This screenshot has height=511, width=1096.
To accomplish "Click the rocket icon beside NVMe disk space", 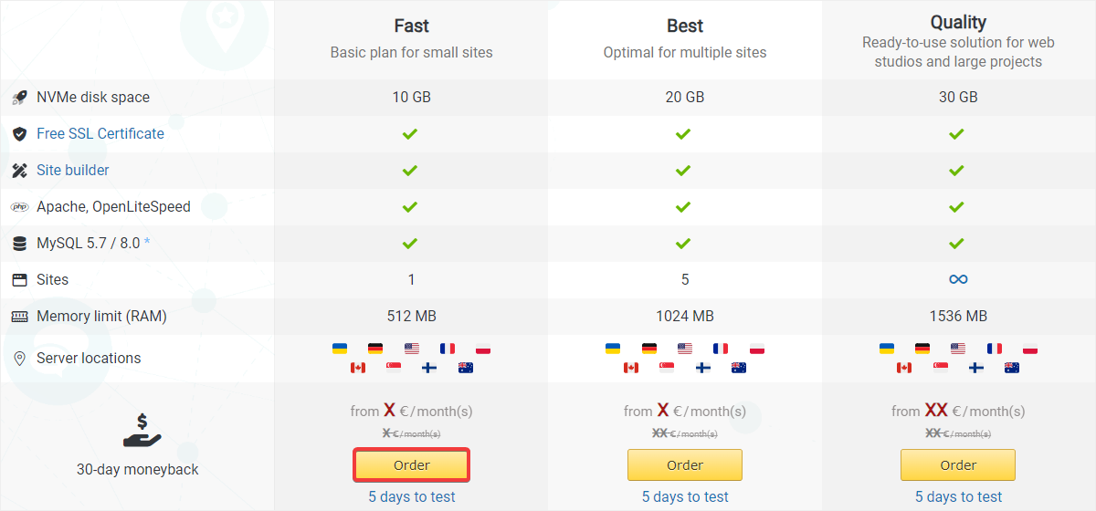I will (x=19, y=98).
